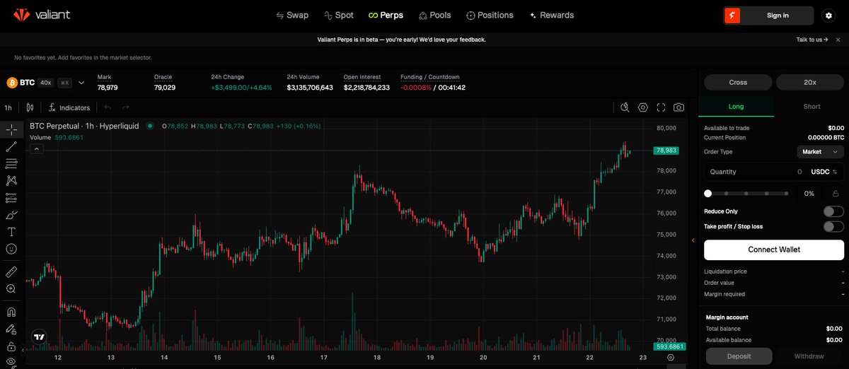The width and height of the screenshot is (849, 369).
Task: Click the 40x leverage badge near BTC
Action: coord(45,83)
